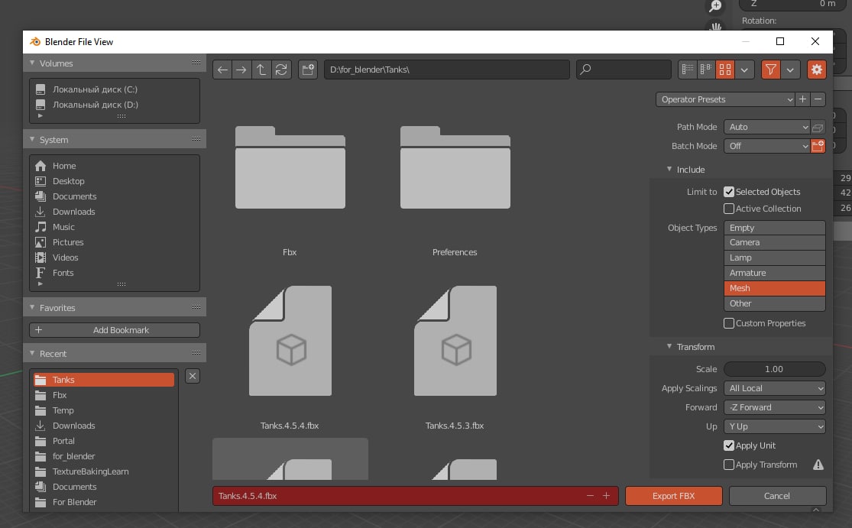Create a new directory

pos(308,70)
